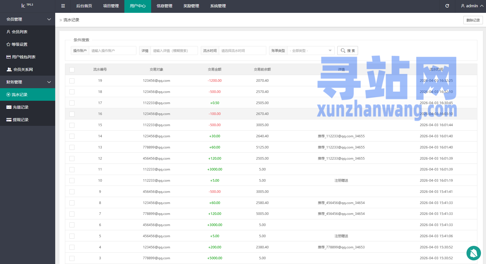
Task: Check the checkbox for record 14
Action: point(72,136)
